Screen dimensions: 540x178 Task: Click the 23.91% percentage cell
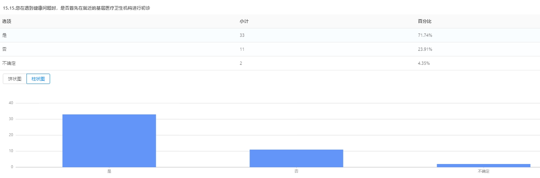point(425,49)
